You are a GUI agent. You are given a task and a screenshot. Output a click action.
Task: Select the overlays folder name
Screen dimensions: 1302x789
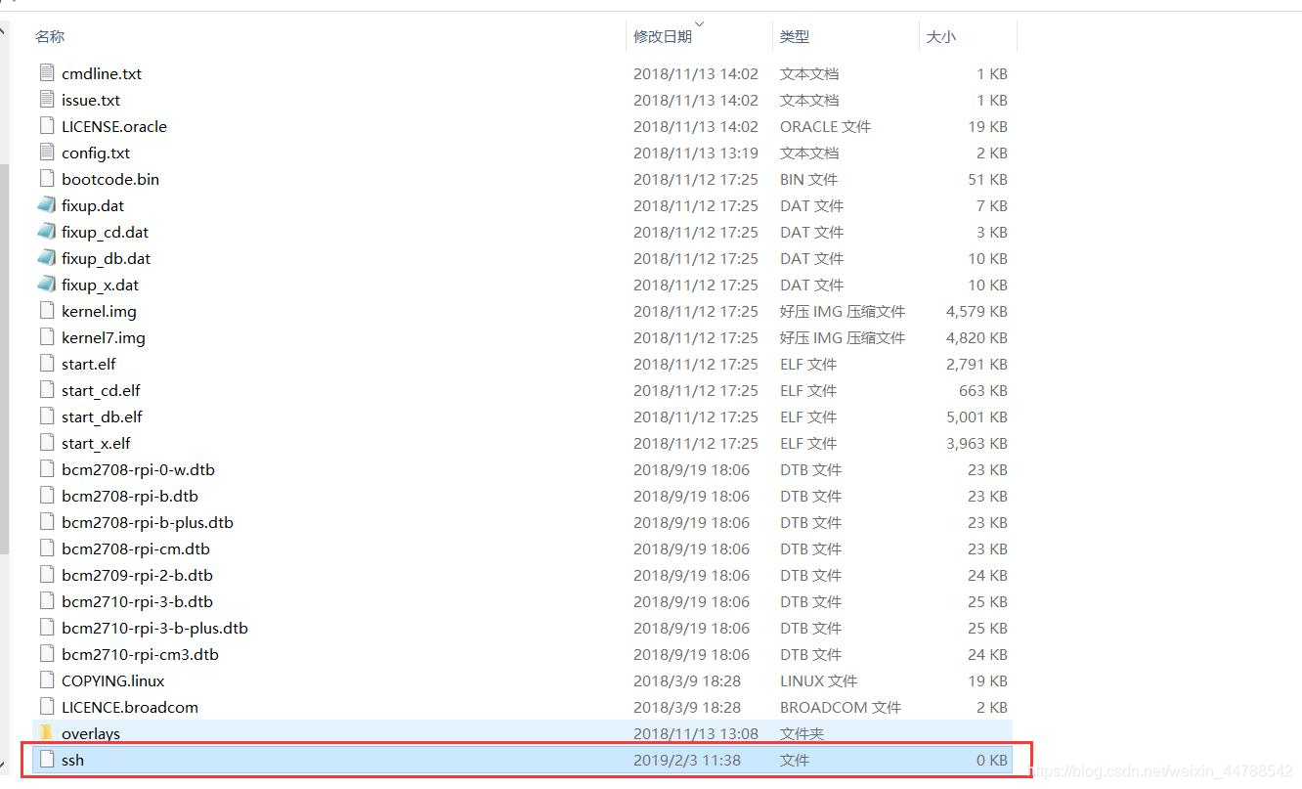(91, 733)
